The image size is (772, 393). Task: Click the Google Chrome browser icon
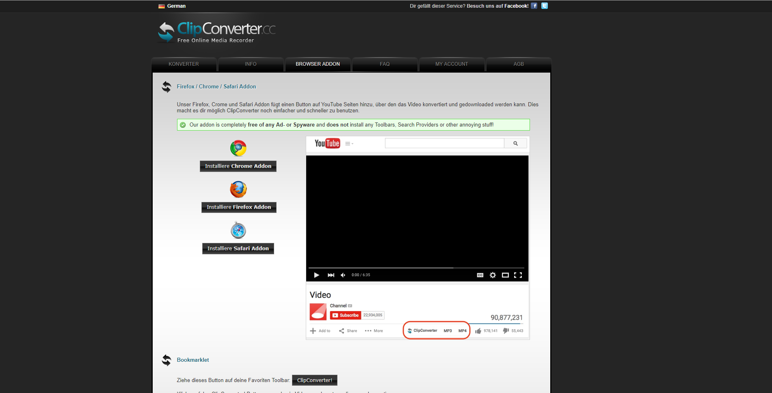coord(238,148)
